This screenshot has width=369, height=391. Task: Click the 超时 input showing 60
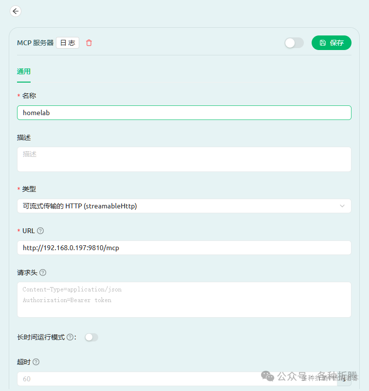(x=177, y=379)
